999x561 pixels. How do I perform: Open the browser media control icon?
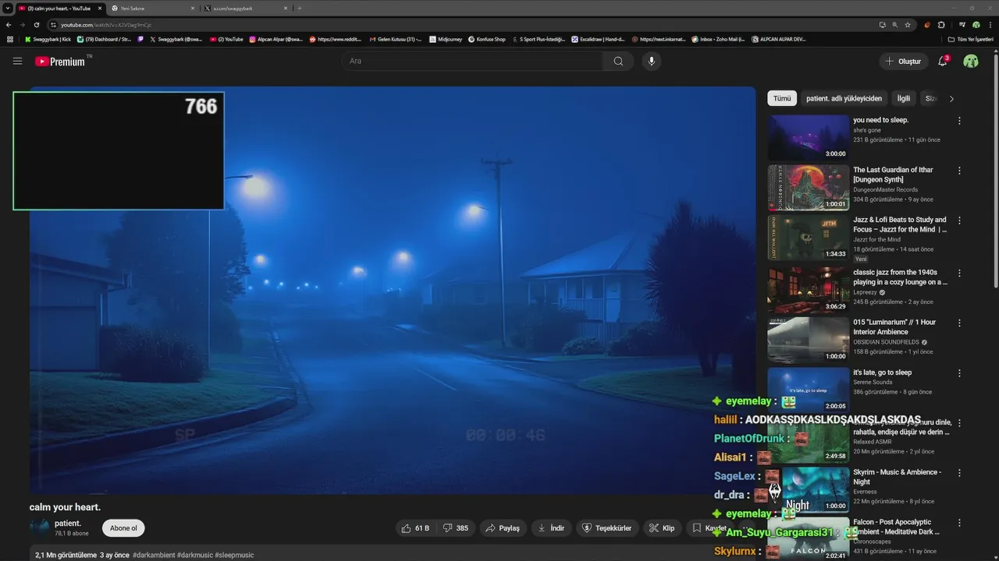point(962,25)
